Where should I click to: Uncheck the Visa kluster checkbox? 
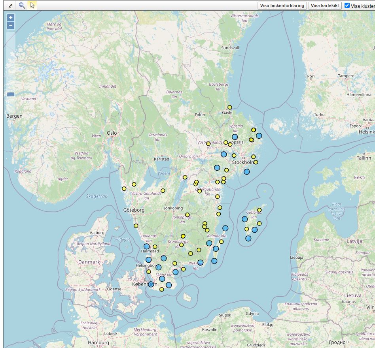(x=347, y=6)
